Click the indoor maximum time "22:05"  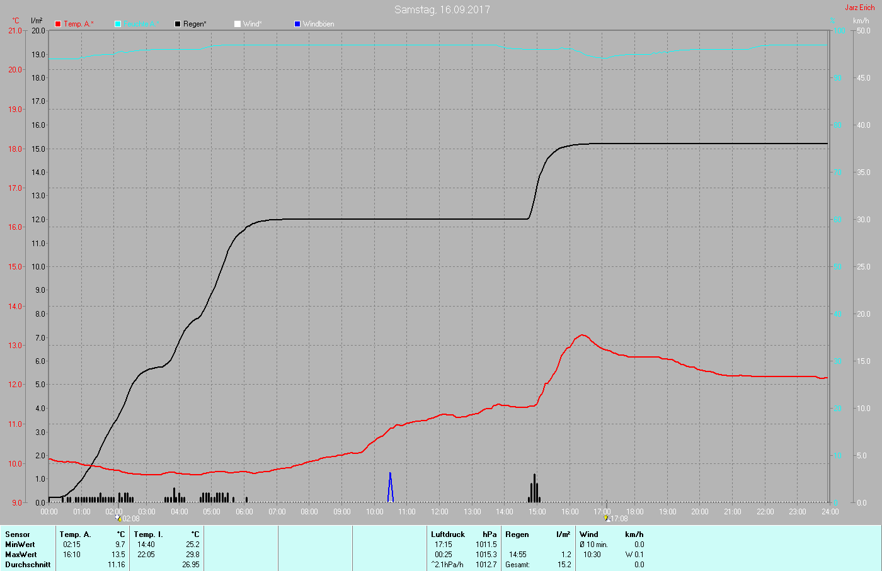(146, 555)
